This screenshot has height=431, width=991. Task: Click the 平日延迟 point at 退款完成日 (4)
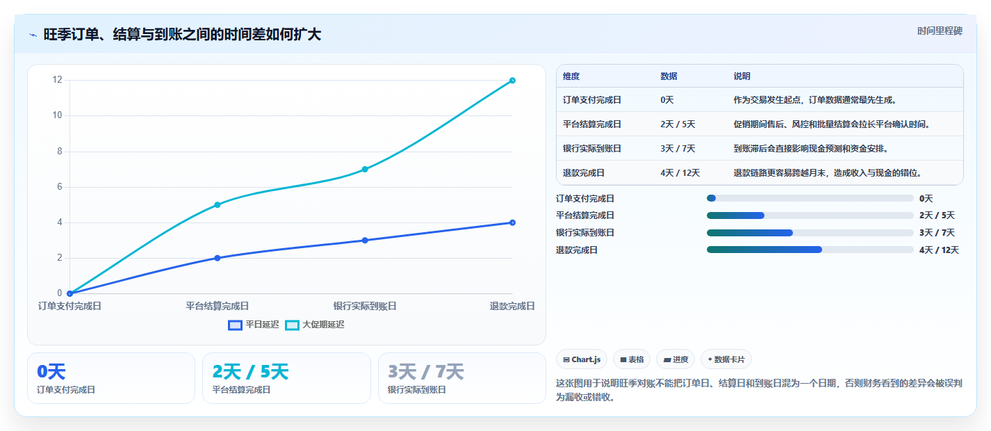(512, 222)
